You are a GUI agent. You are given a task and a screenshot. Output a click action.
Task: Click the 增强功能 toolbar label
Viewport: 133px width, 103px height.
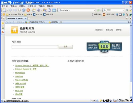click(x=97, y=14)
